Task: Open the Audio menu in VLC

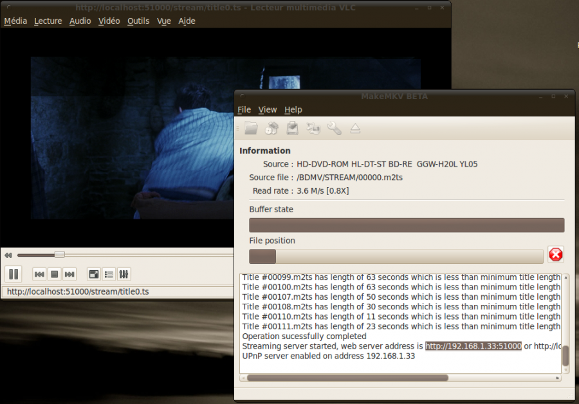Action: (x=80, y=21)
